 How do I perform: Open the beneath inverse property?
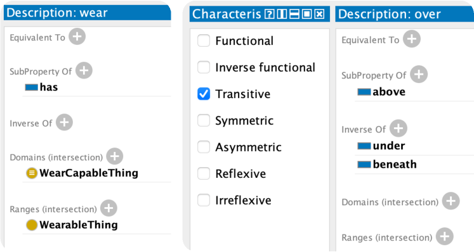tap(395, 164)
